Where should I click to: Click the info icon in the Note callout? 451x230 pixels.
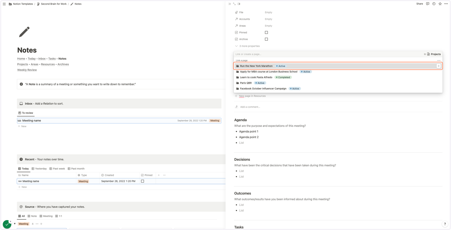21,84
